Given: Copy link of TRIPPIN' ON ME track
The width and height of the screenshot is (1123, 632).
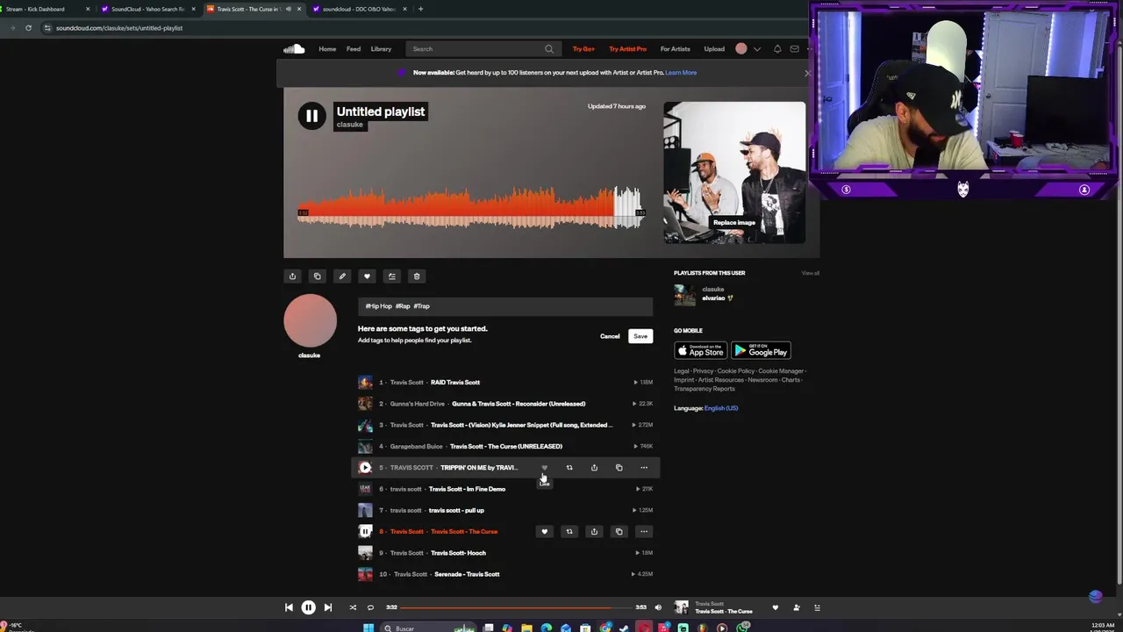Looking at the screenshot, I should click(x=619, y=468).
